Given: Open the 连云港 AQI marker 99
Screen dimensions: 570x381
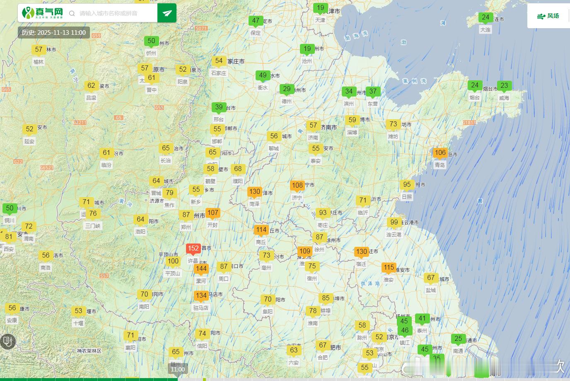Looking at the screenshot, I should click(394, 222).
